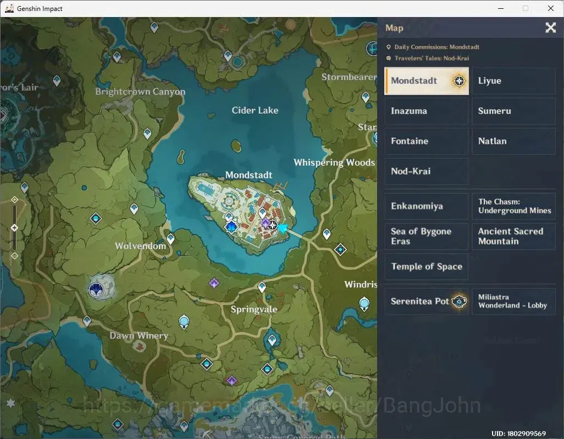Open the Enkanomiya map
The image size is (564, 439).
[427, 206]
